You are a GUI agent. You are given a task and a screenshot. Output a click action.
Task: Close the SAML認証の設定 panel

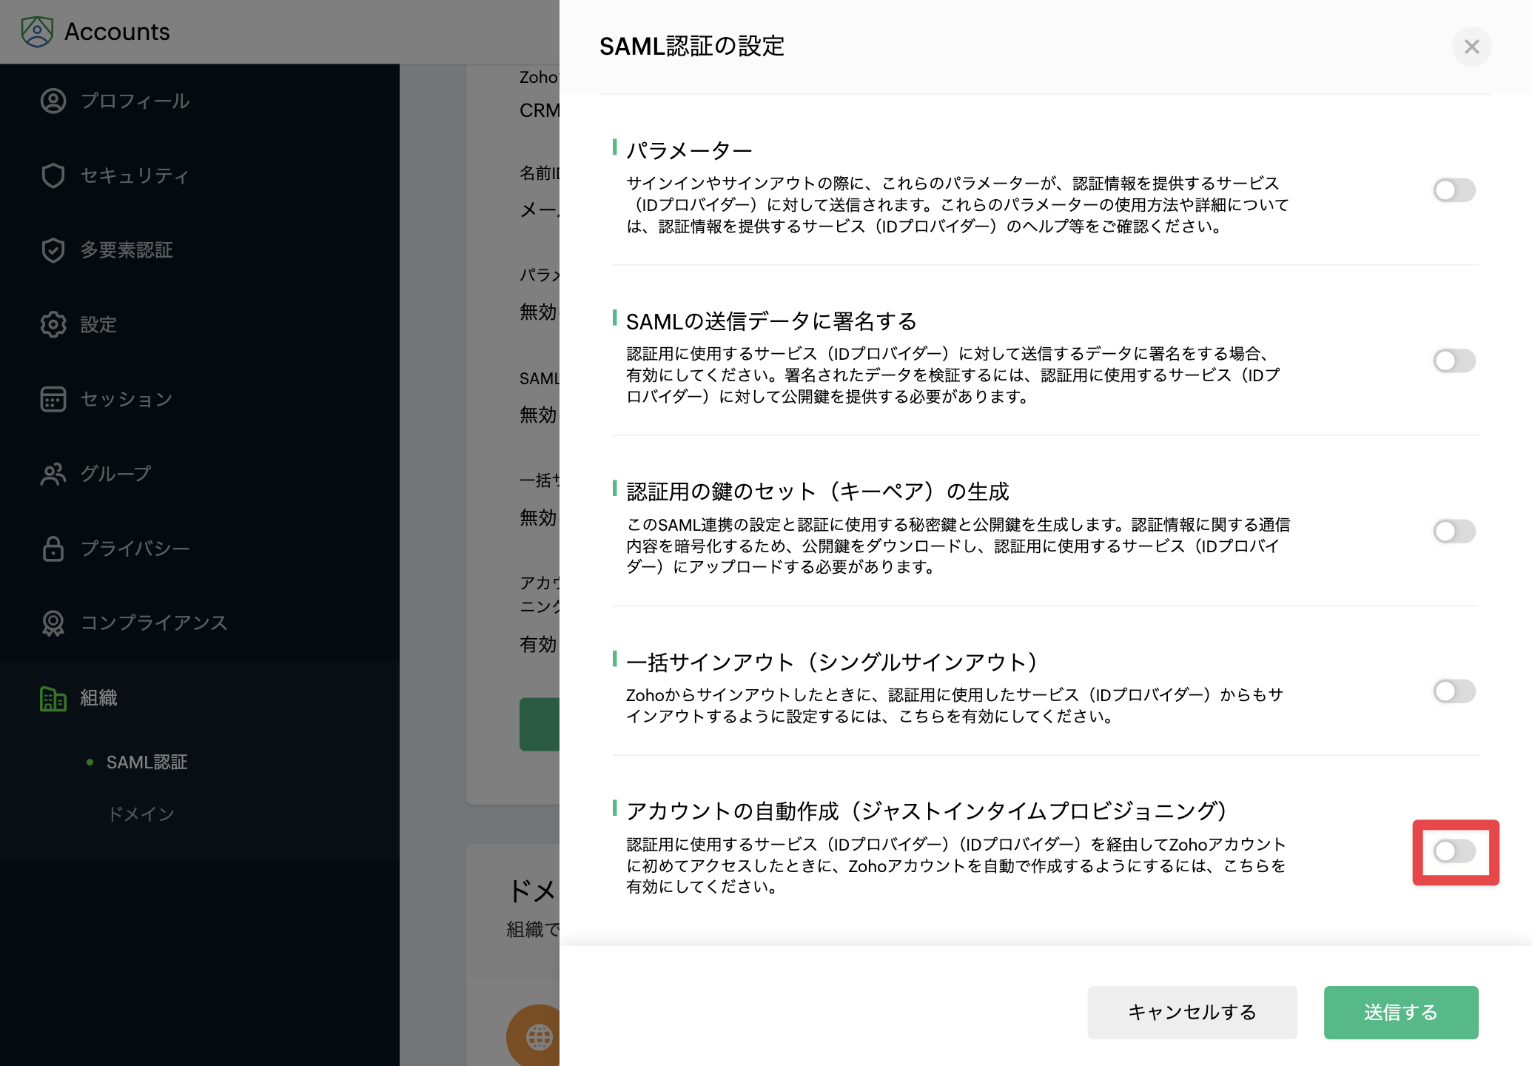1471,47
